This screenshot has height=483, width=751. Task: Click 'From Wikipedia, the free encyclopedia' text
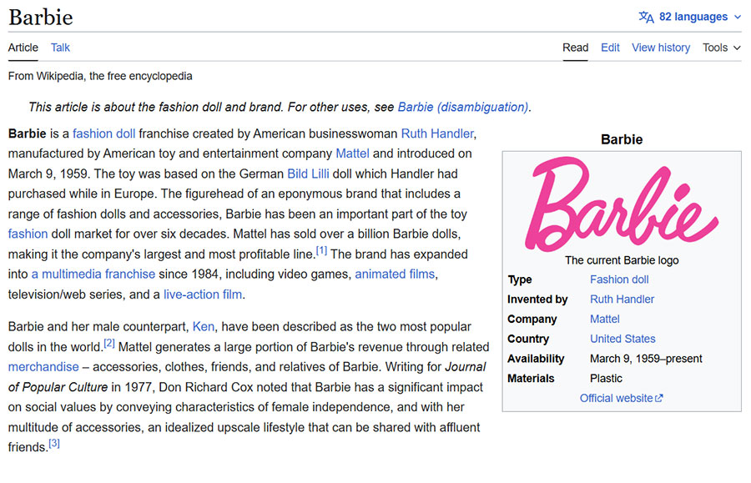click(x=100, y=76)
